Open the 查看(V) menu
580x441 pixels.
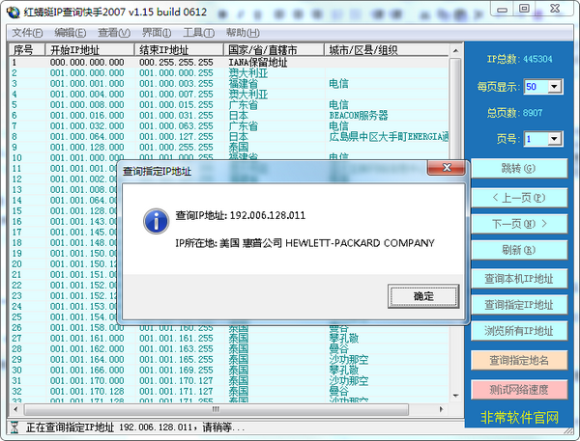113,32
